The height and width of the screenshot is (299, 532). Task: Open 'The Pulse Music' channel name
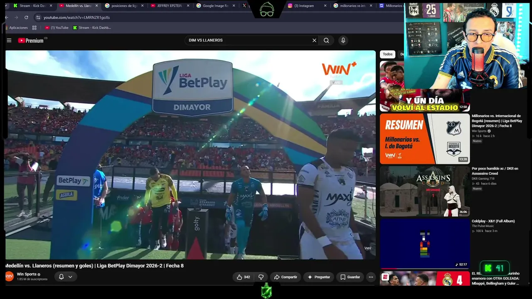tap(483, 226)
